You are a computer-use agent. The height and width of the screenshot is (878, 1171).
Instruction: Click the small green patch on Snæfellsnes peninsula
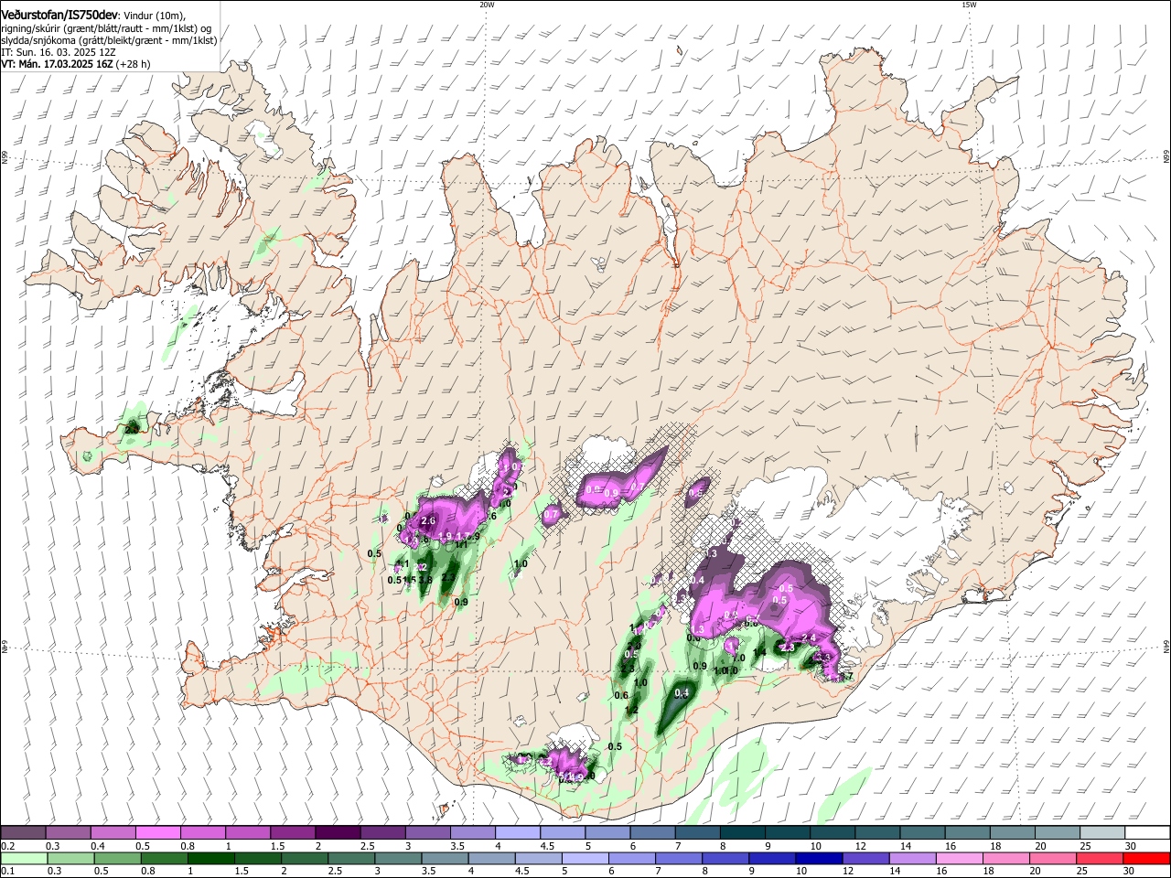(x=134, y=426)
